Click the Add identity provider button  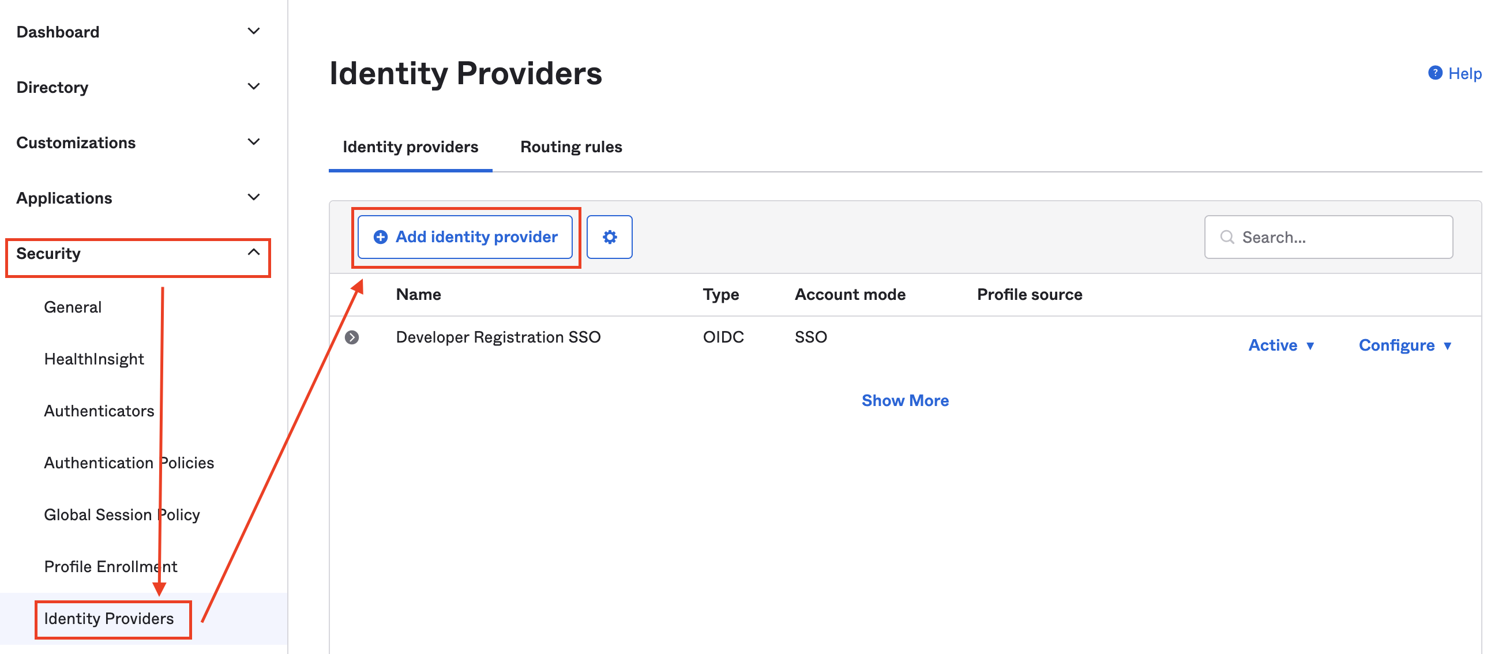[465, 236]
